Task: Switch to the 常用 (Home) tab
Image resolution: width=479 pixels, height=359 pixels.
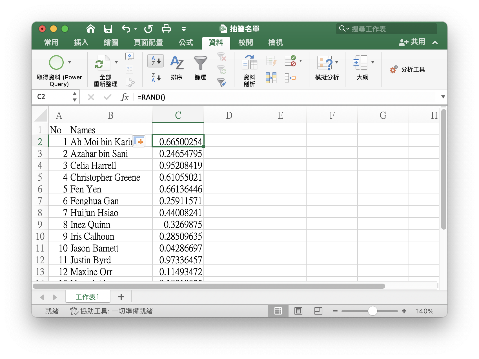Action: (51, 42)
